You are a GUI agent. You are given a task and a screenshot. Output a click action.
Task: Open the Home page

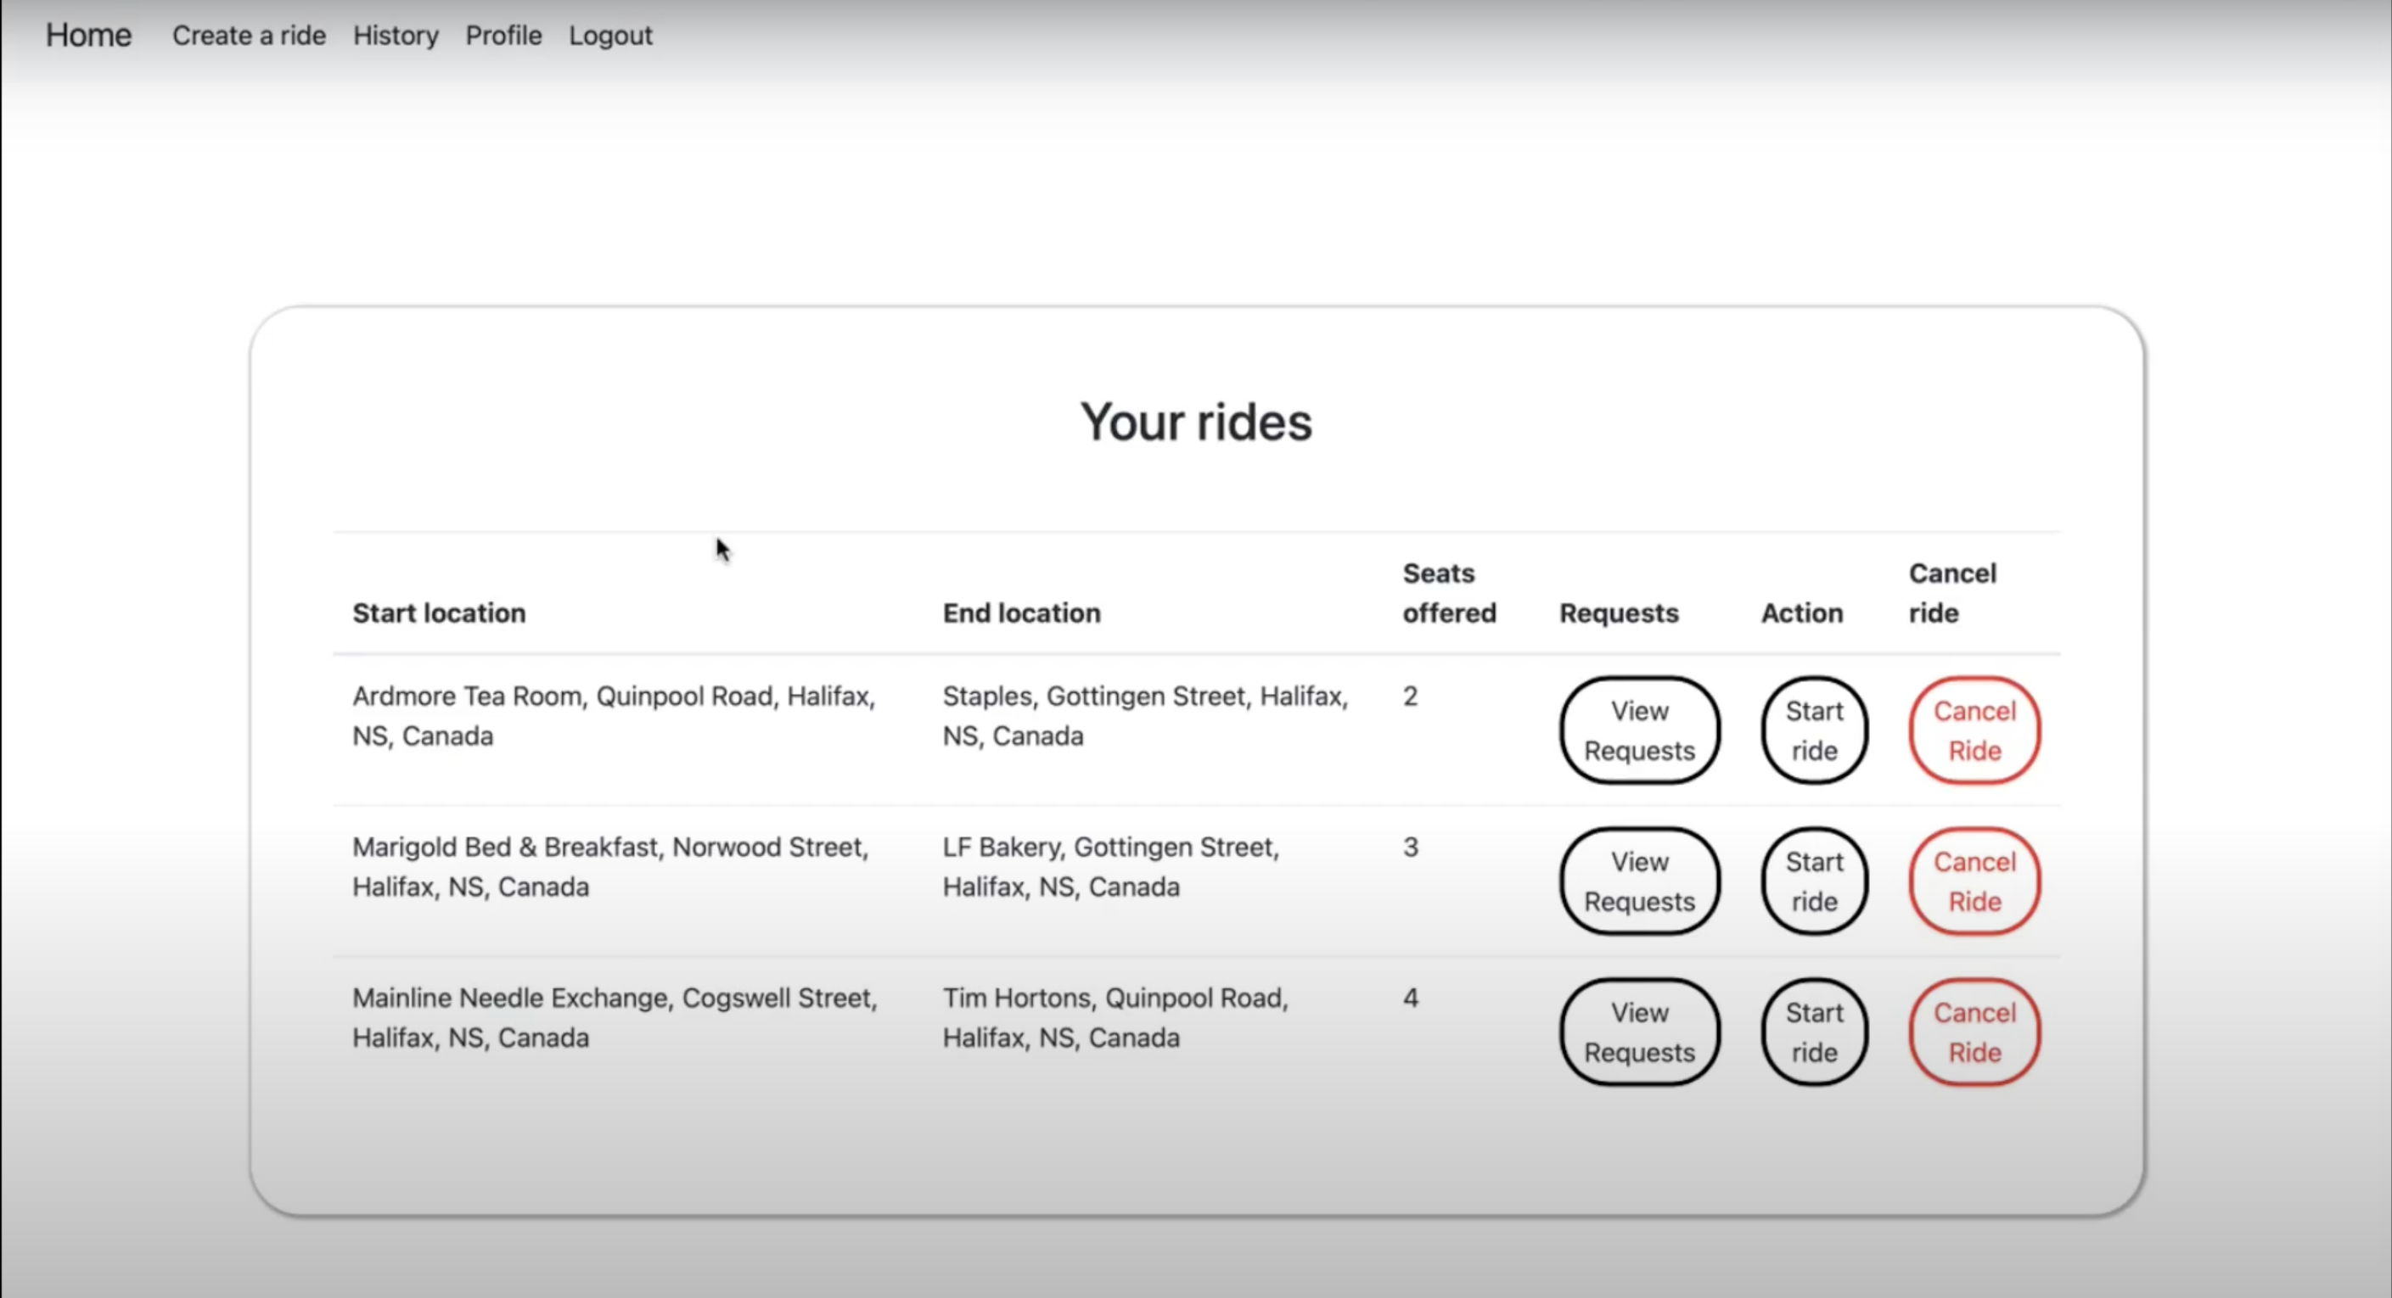(88, 36)
